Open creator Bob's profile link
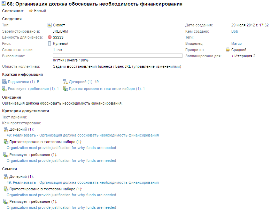The width and height of the screenshot is (271, 215). 234,31
